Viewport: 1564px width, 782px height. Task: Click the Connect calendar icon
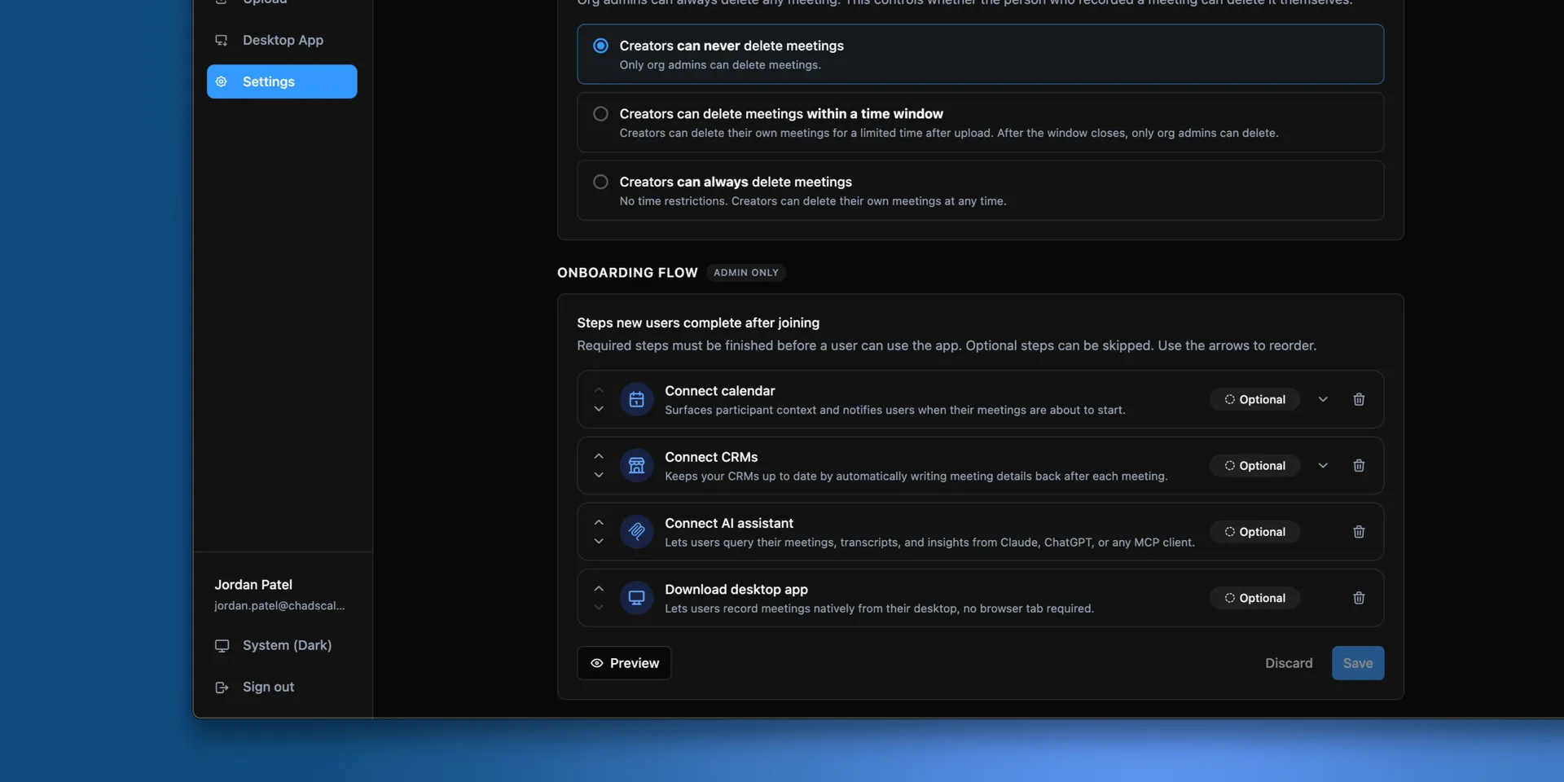tap(636, 399)
